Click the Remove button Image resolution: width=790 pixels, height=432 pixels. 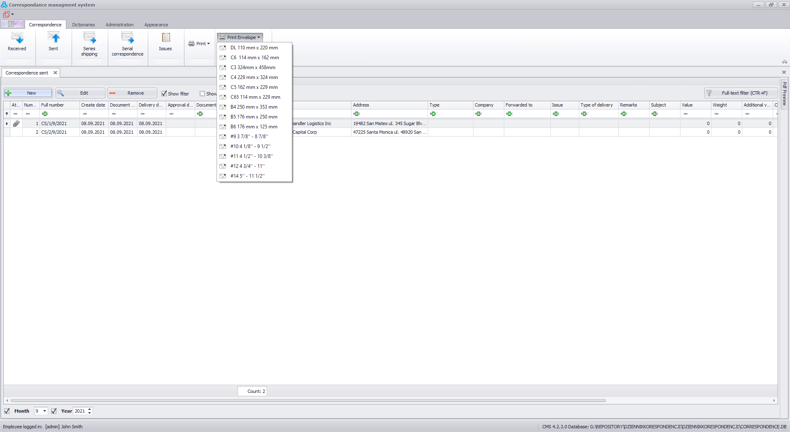[x=132, y=93]
